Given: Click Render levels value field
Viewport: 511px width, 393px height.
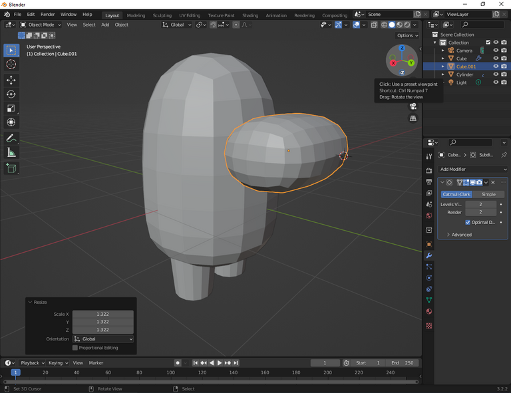Looking at the screenshot, I should [480, 212].
